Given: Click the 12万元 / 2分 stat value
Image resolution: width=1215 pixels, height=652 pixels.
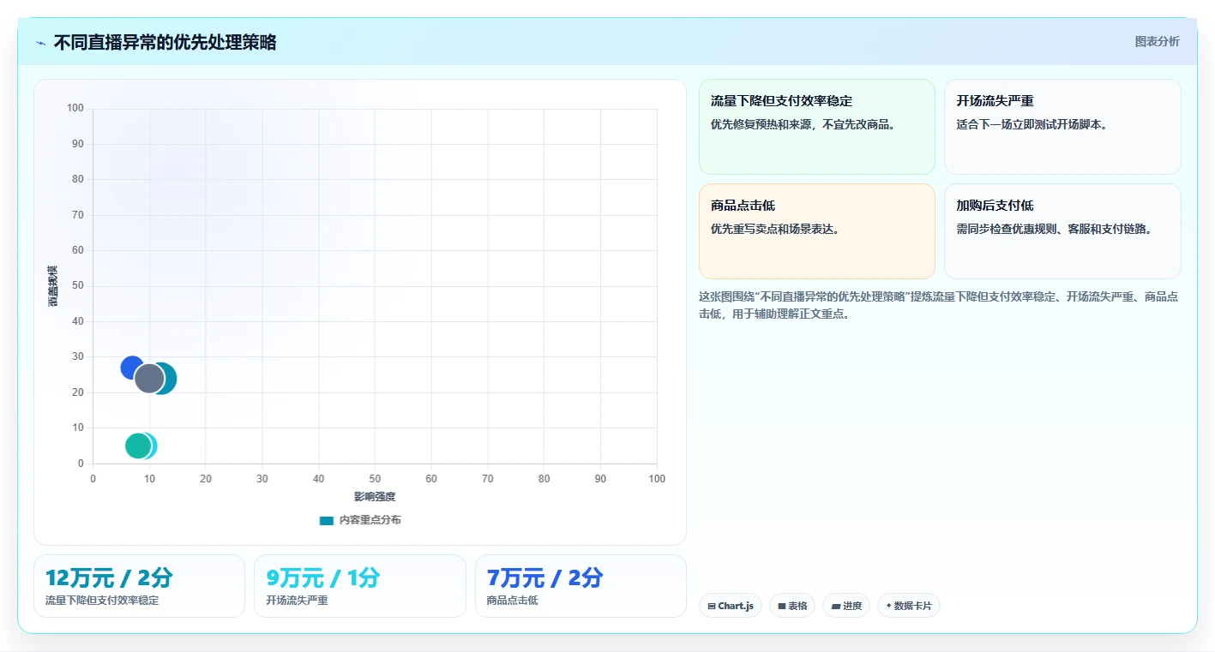Looking at the screenshot, I should (109, 578).
